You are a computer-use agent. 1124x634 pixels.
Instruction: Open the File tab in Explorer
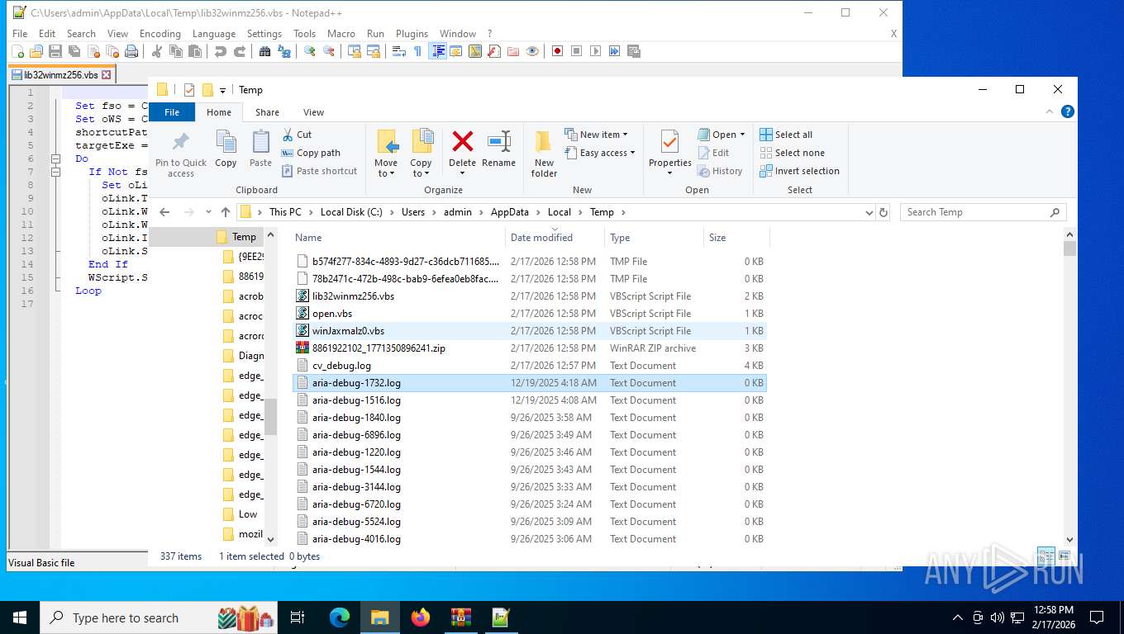point(172,112)
